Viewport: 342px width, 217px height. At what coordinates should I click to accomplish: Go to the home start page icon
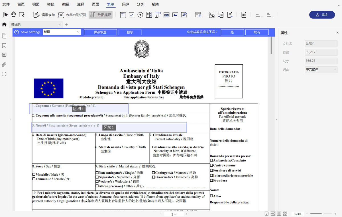(x=4, y=24)
